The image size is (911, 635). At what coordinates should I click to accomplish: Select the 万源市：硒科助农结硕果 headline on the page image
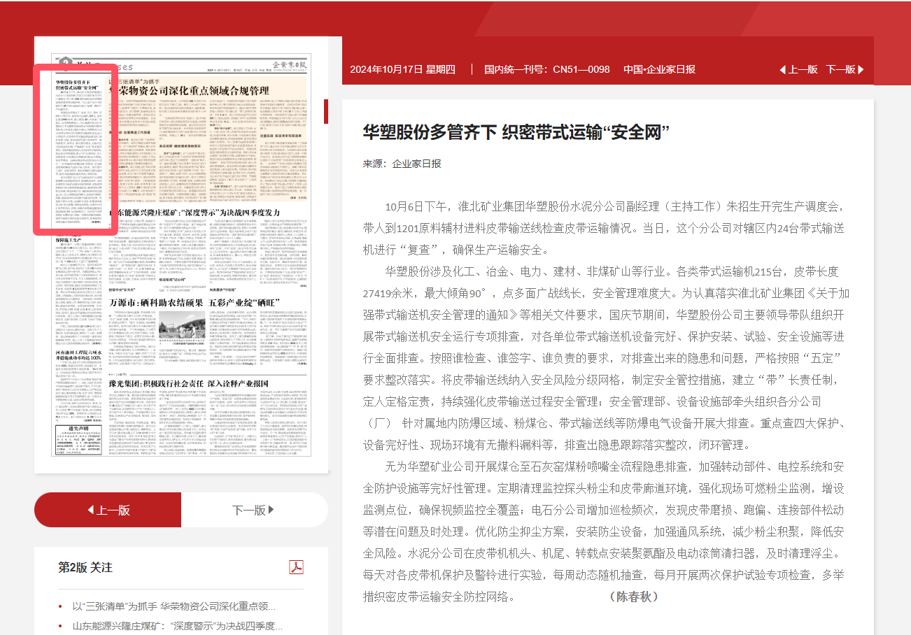(156, 302)
